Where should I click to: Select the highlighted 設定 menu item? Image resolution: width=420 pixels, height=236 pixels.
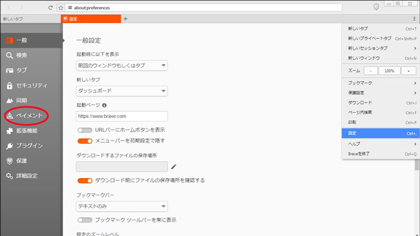tap(381, 133)
